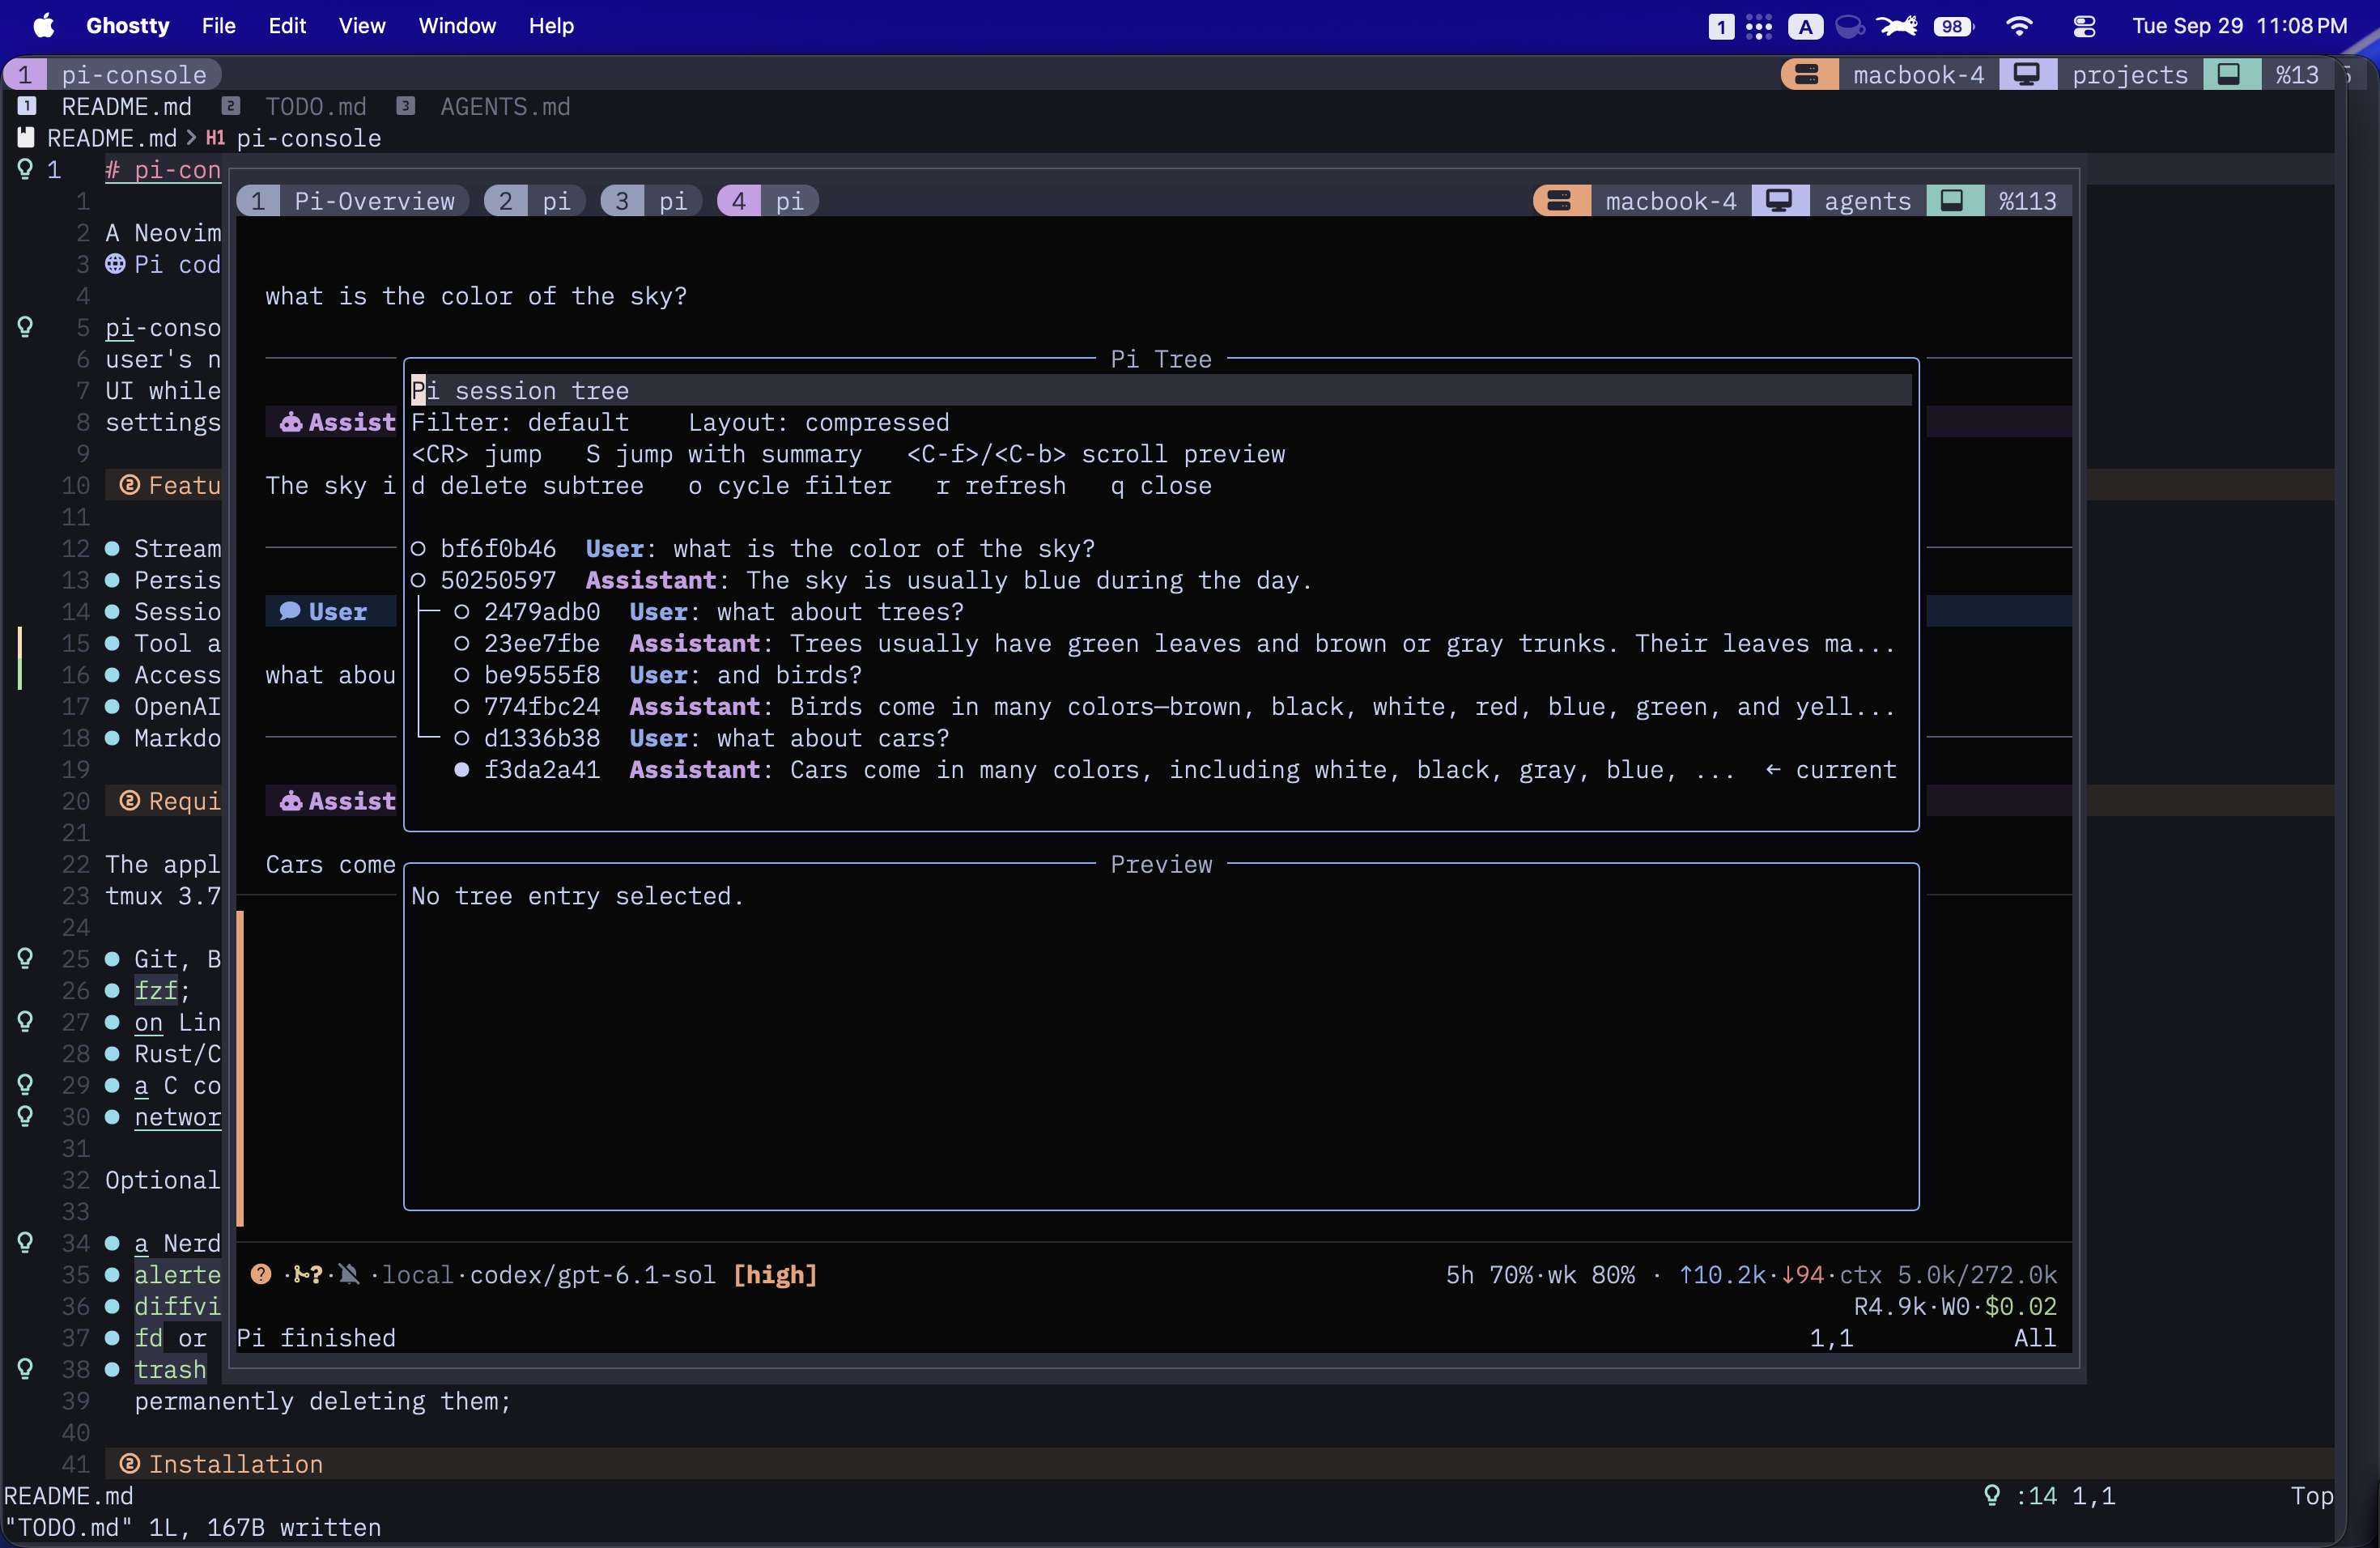Click the [high] thinking level label
This screenshot has width=2380, height=1548.
click(x=775, y=1274)
